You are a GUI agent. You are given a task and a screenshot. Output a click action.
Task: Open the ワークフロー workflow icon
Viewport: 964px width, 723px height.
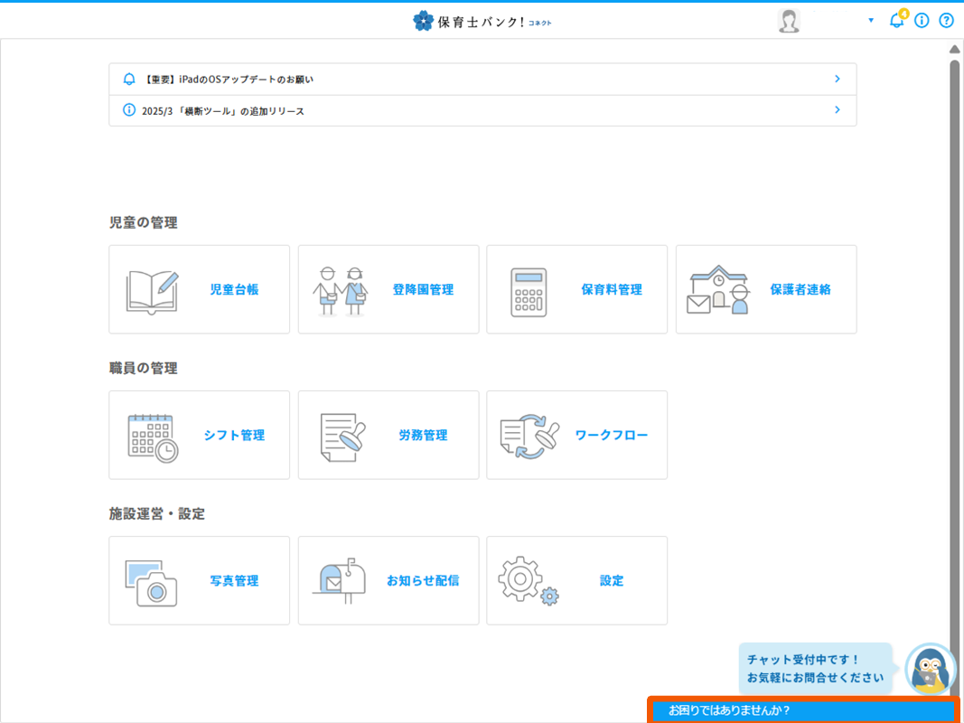click(x=529, y=435)
